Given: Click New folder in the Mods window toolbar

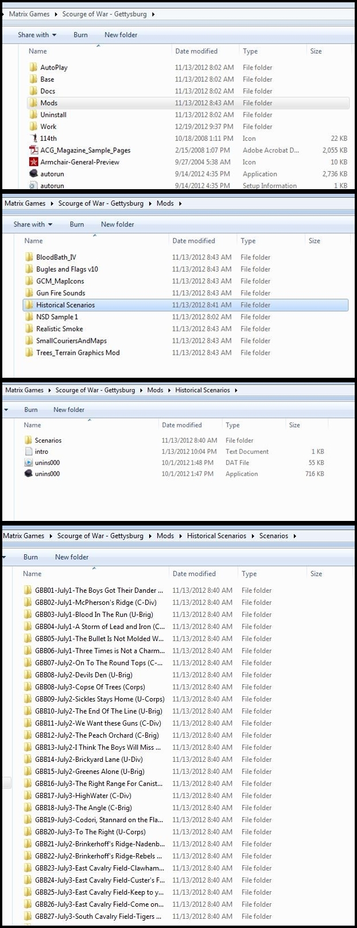Looking at the screenshot, I should tap(117, 224).
